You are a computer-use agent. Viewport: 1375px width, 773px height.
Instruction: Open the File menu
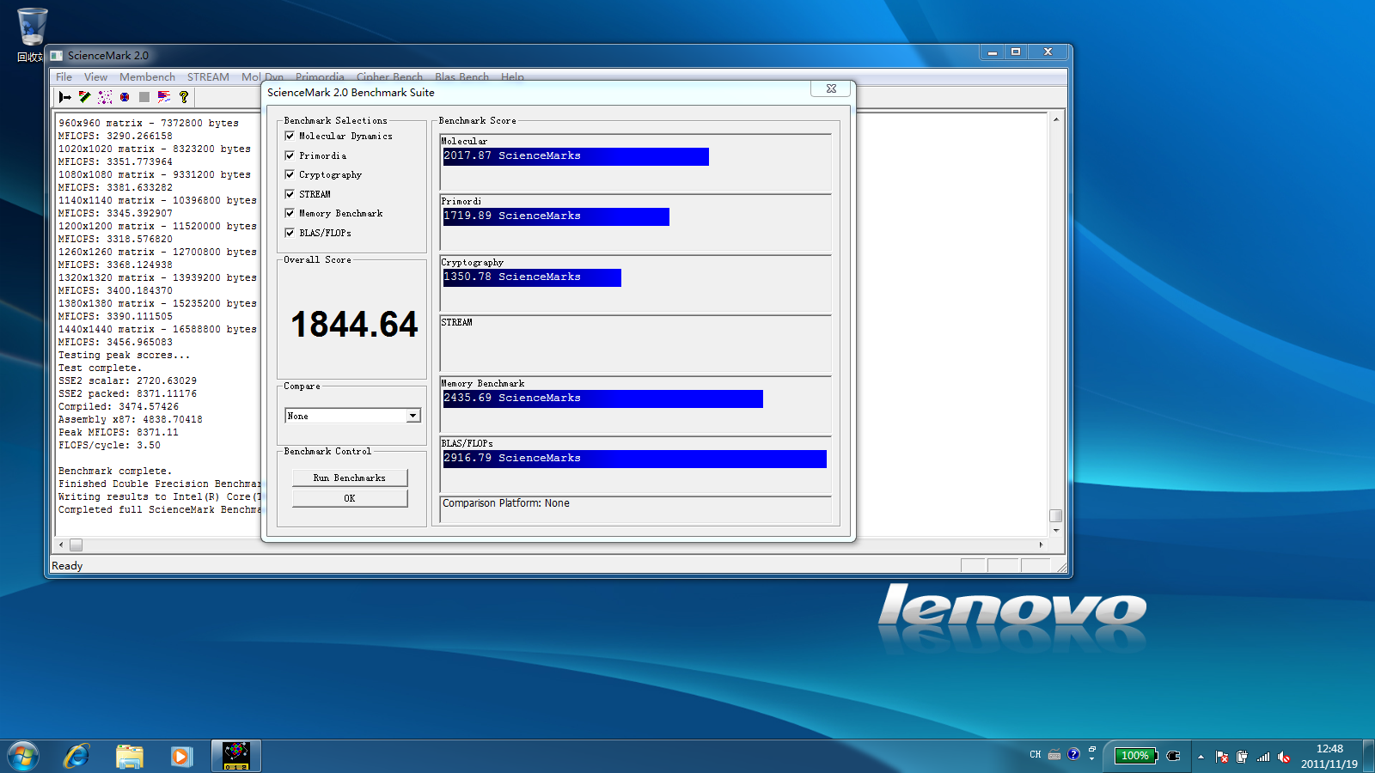pyautogui.click(x=64, y=77)
